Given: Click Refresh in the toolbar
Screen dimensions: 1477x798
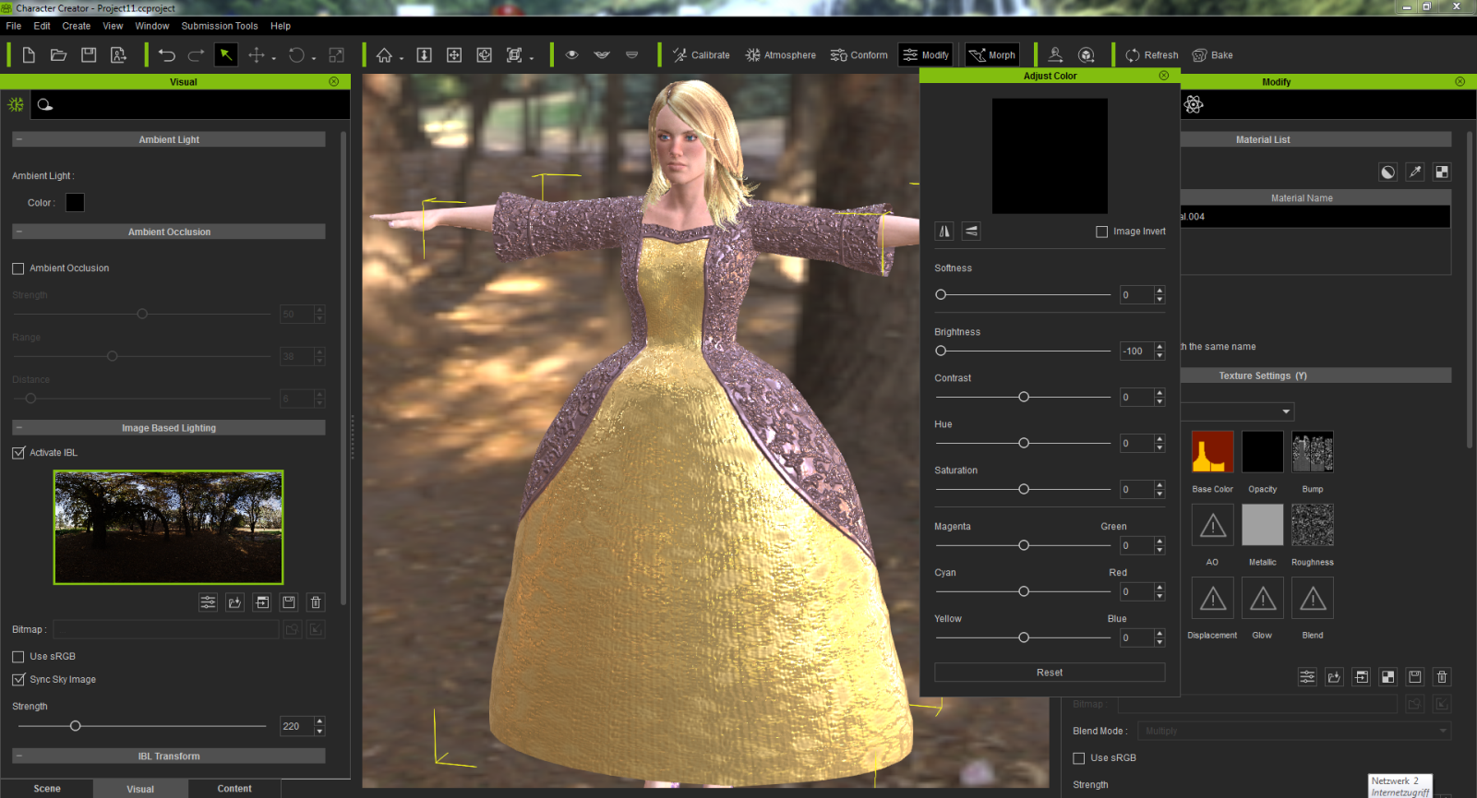Looking at the screenshot, I should click(1151, 55).
